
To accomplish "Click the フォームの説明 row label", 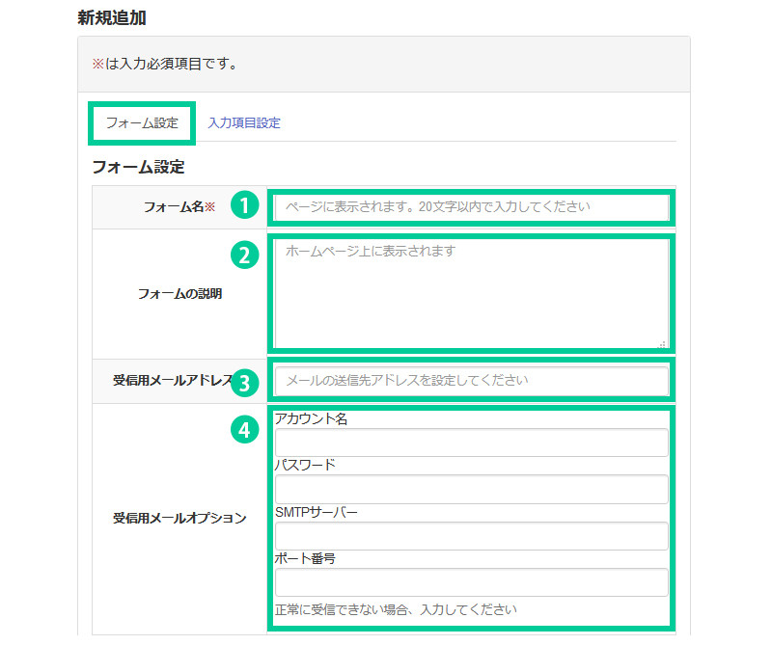I will click(179, 294).
